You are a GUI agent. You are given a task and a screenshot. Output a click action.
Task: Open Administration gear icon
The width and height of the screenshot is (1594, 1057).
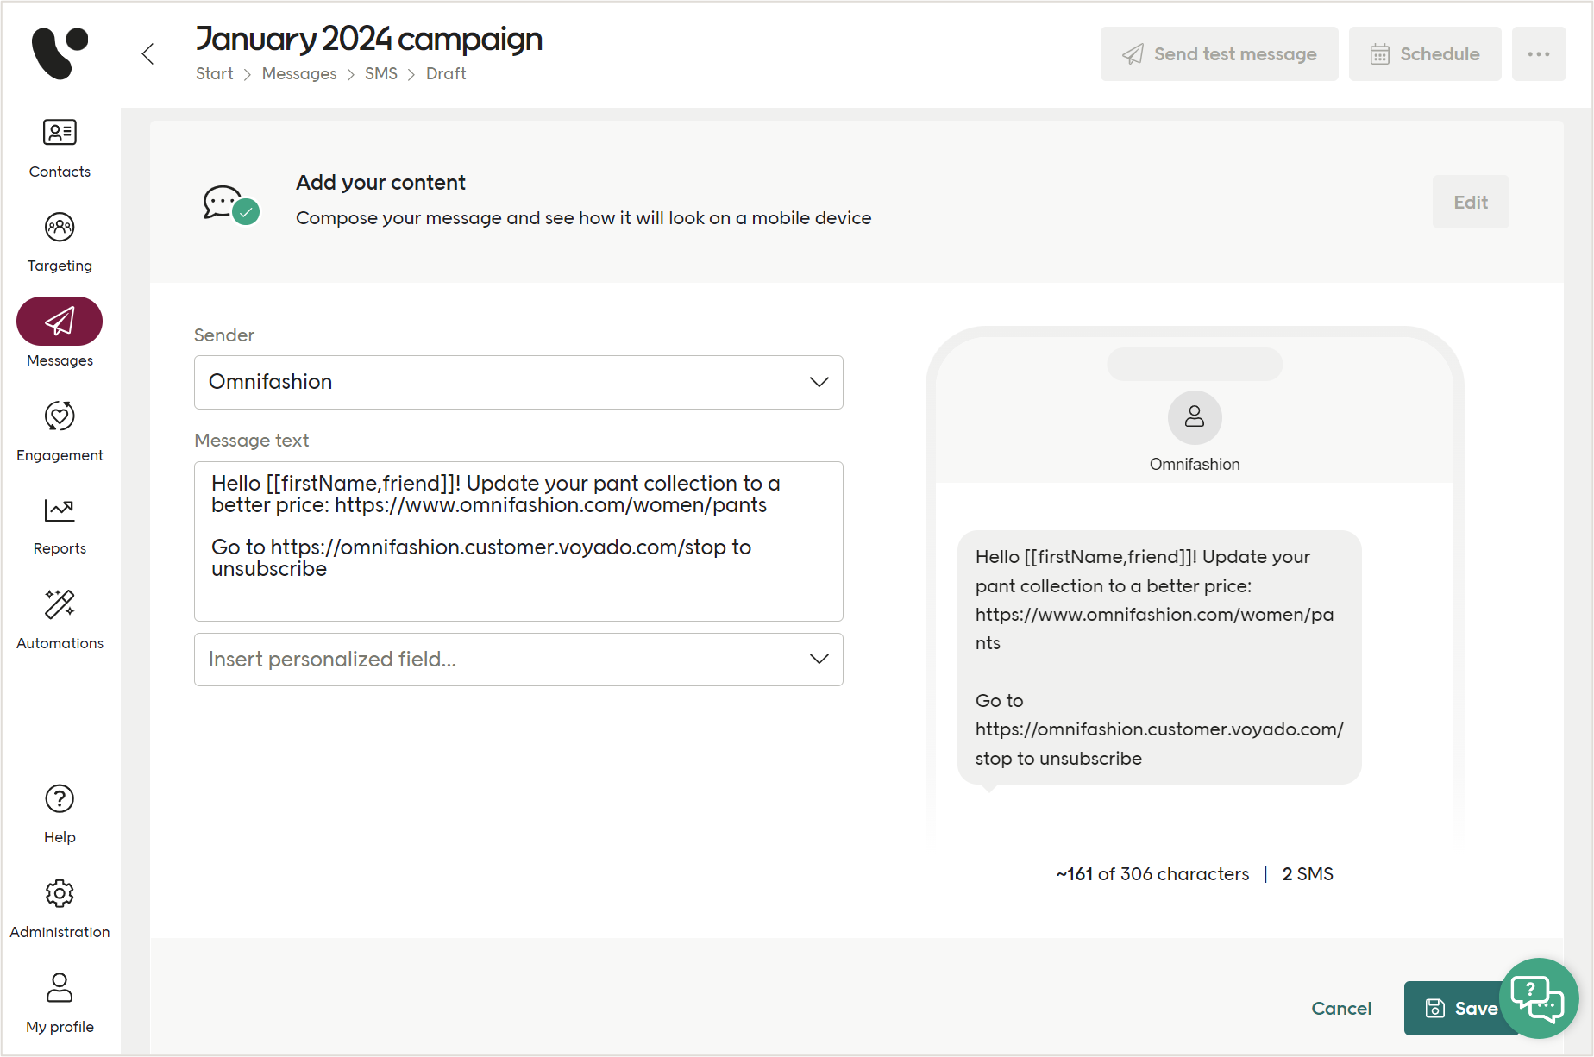coord(60,894)
